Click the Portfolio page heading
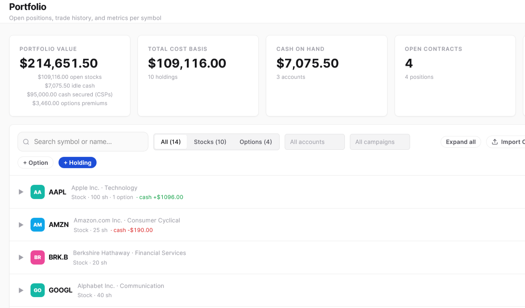This screenshot has width=525, height=308. (x=28, y=7)
